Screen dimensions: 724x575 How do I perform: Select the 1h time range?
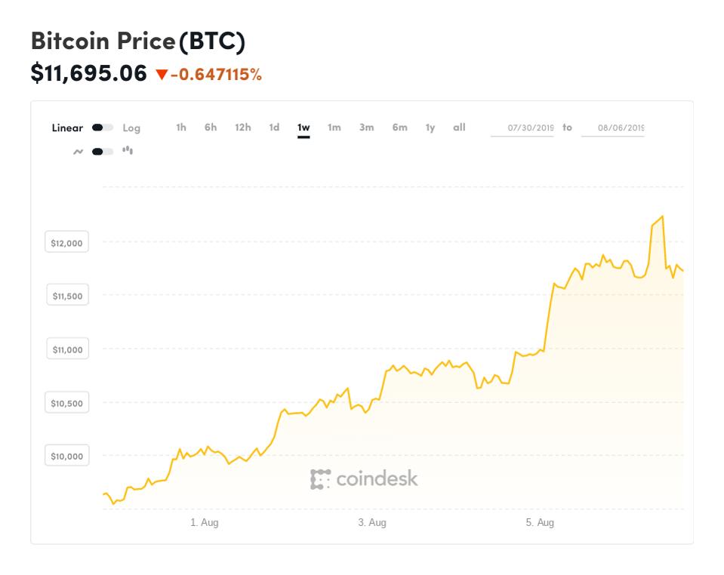coord(181,128)
